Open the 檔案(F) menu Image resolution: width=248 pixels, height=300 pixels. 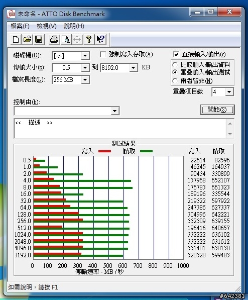click(x=20, y=26)
